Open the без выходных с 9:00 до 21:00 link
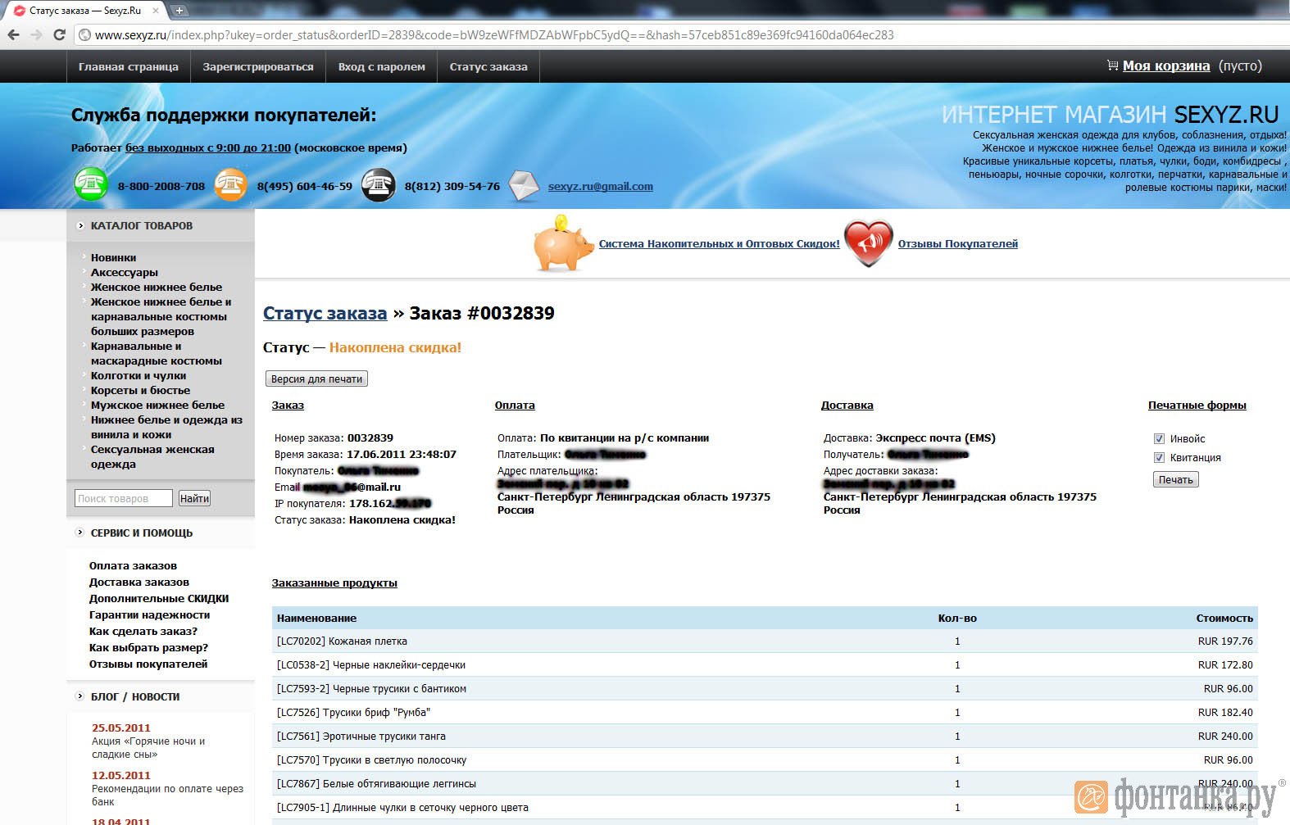This screenshot has width=1290, height=825. [208, 147]
